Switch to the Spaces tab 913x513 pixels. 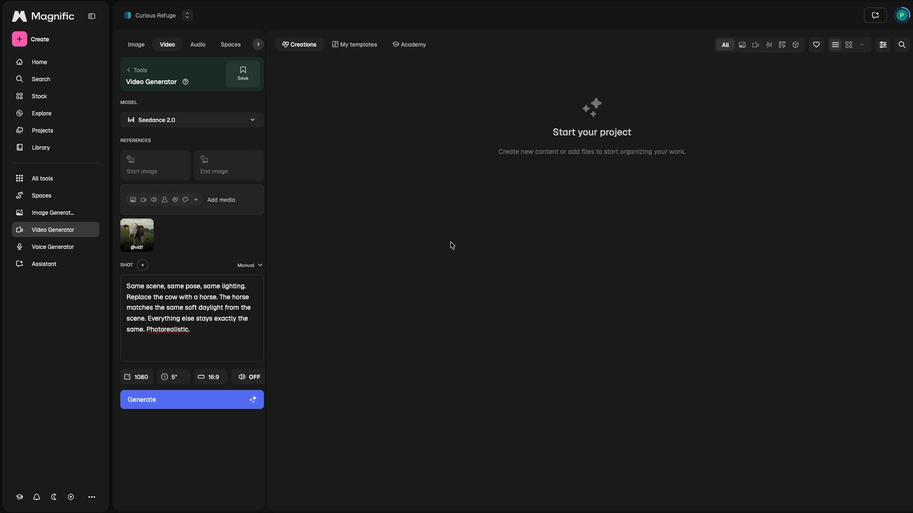coord(231,45)
